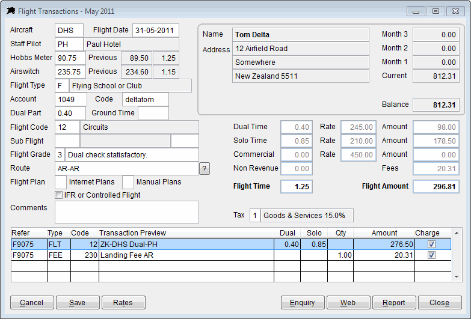Uncheck Charge for the Landing Fee AR row
Viewport: 471px width, 319px height.
tap(431, 255)
